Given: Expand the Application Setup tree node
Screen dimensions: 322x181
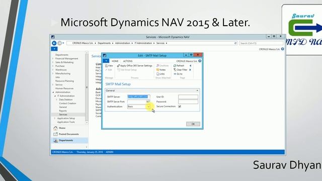Looking at the screenshot, I should coord(55,118).
